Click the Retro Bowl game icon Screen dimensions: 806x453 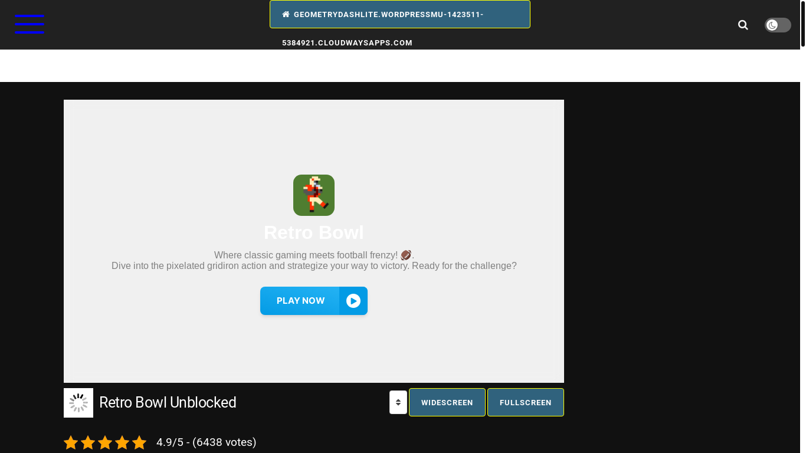point(314,195)
